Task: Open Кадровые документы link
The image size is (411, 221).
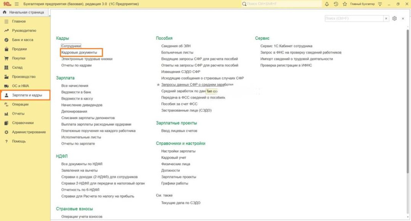Action: pyautogui.click(x=79, y=53)
